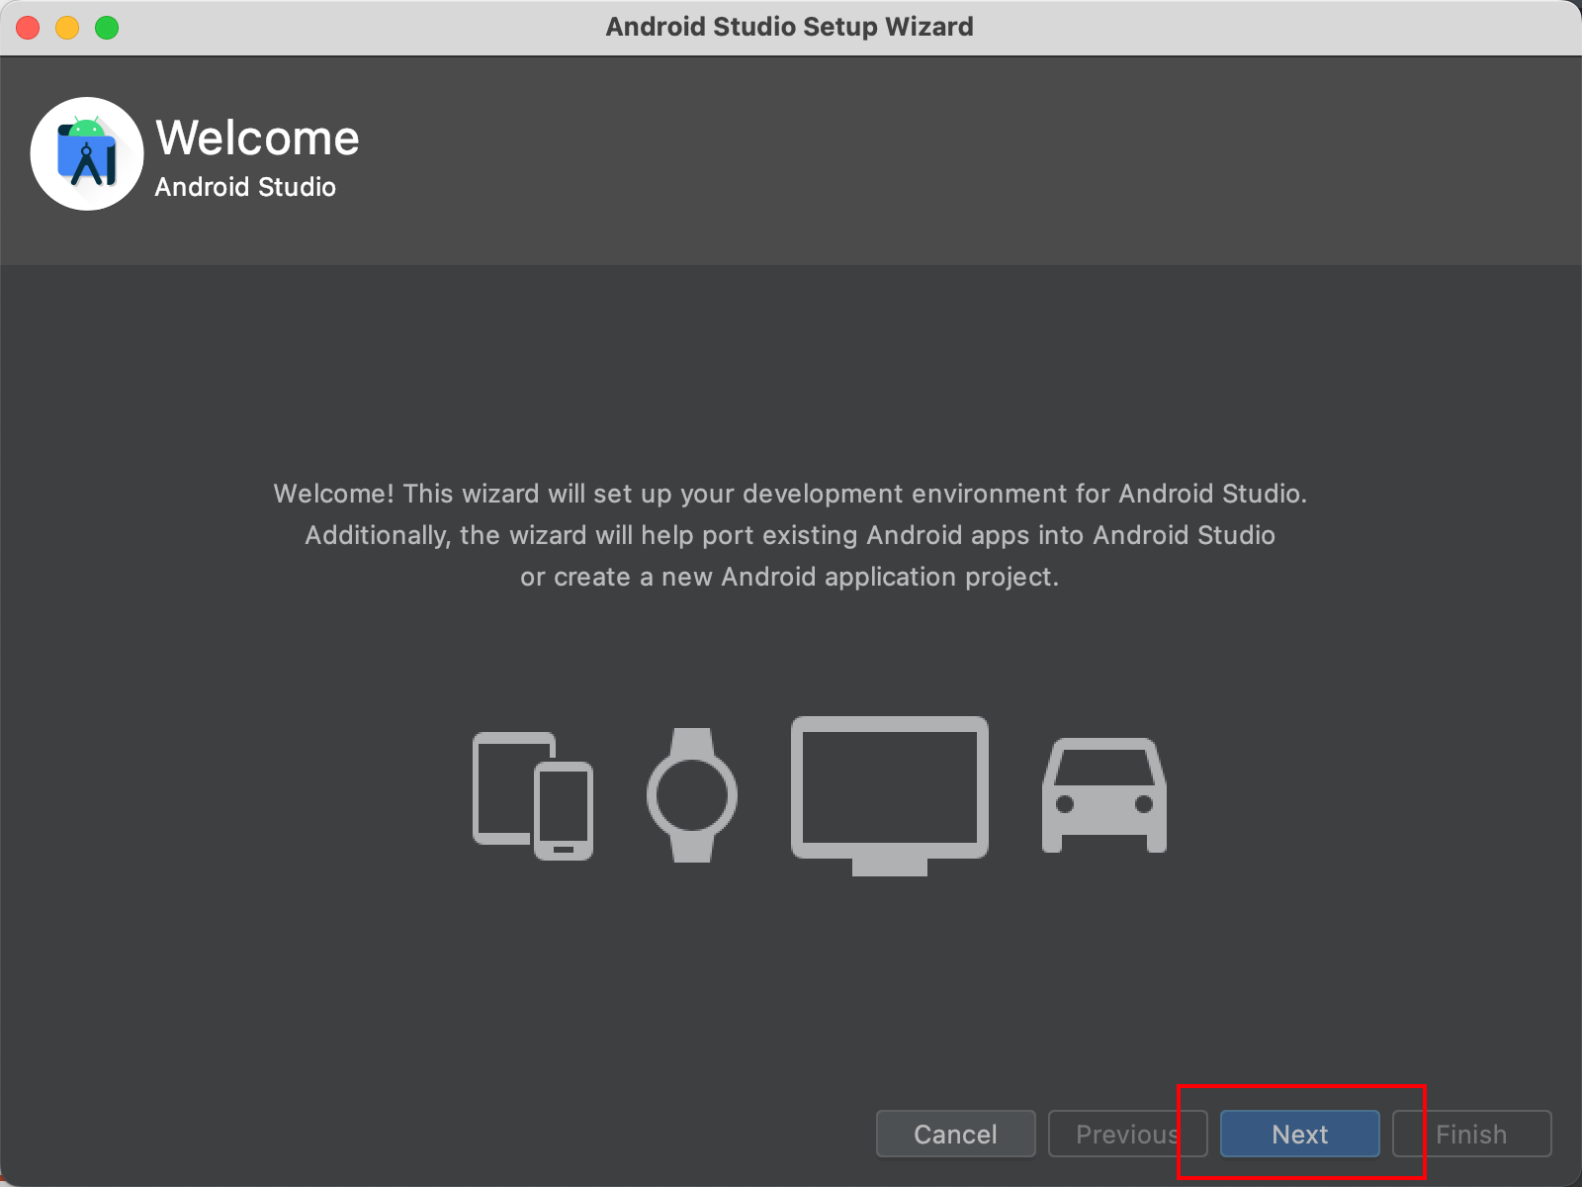Cancel the setup wizard

pyautogui.click(x=955, y=1134)
